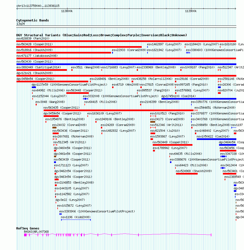Select the nsv512345 (Arlt2011) label
The height and width of the screenshot is (250, 244).
(x=70, y=142)
